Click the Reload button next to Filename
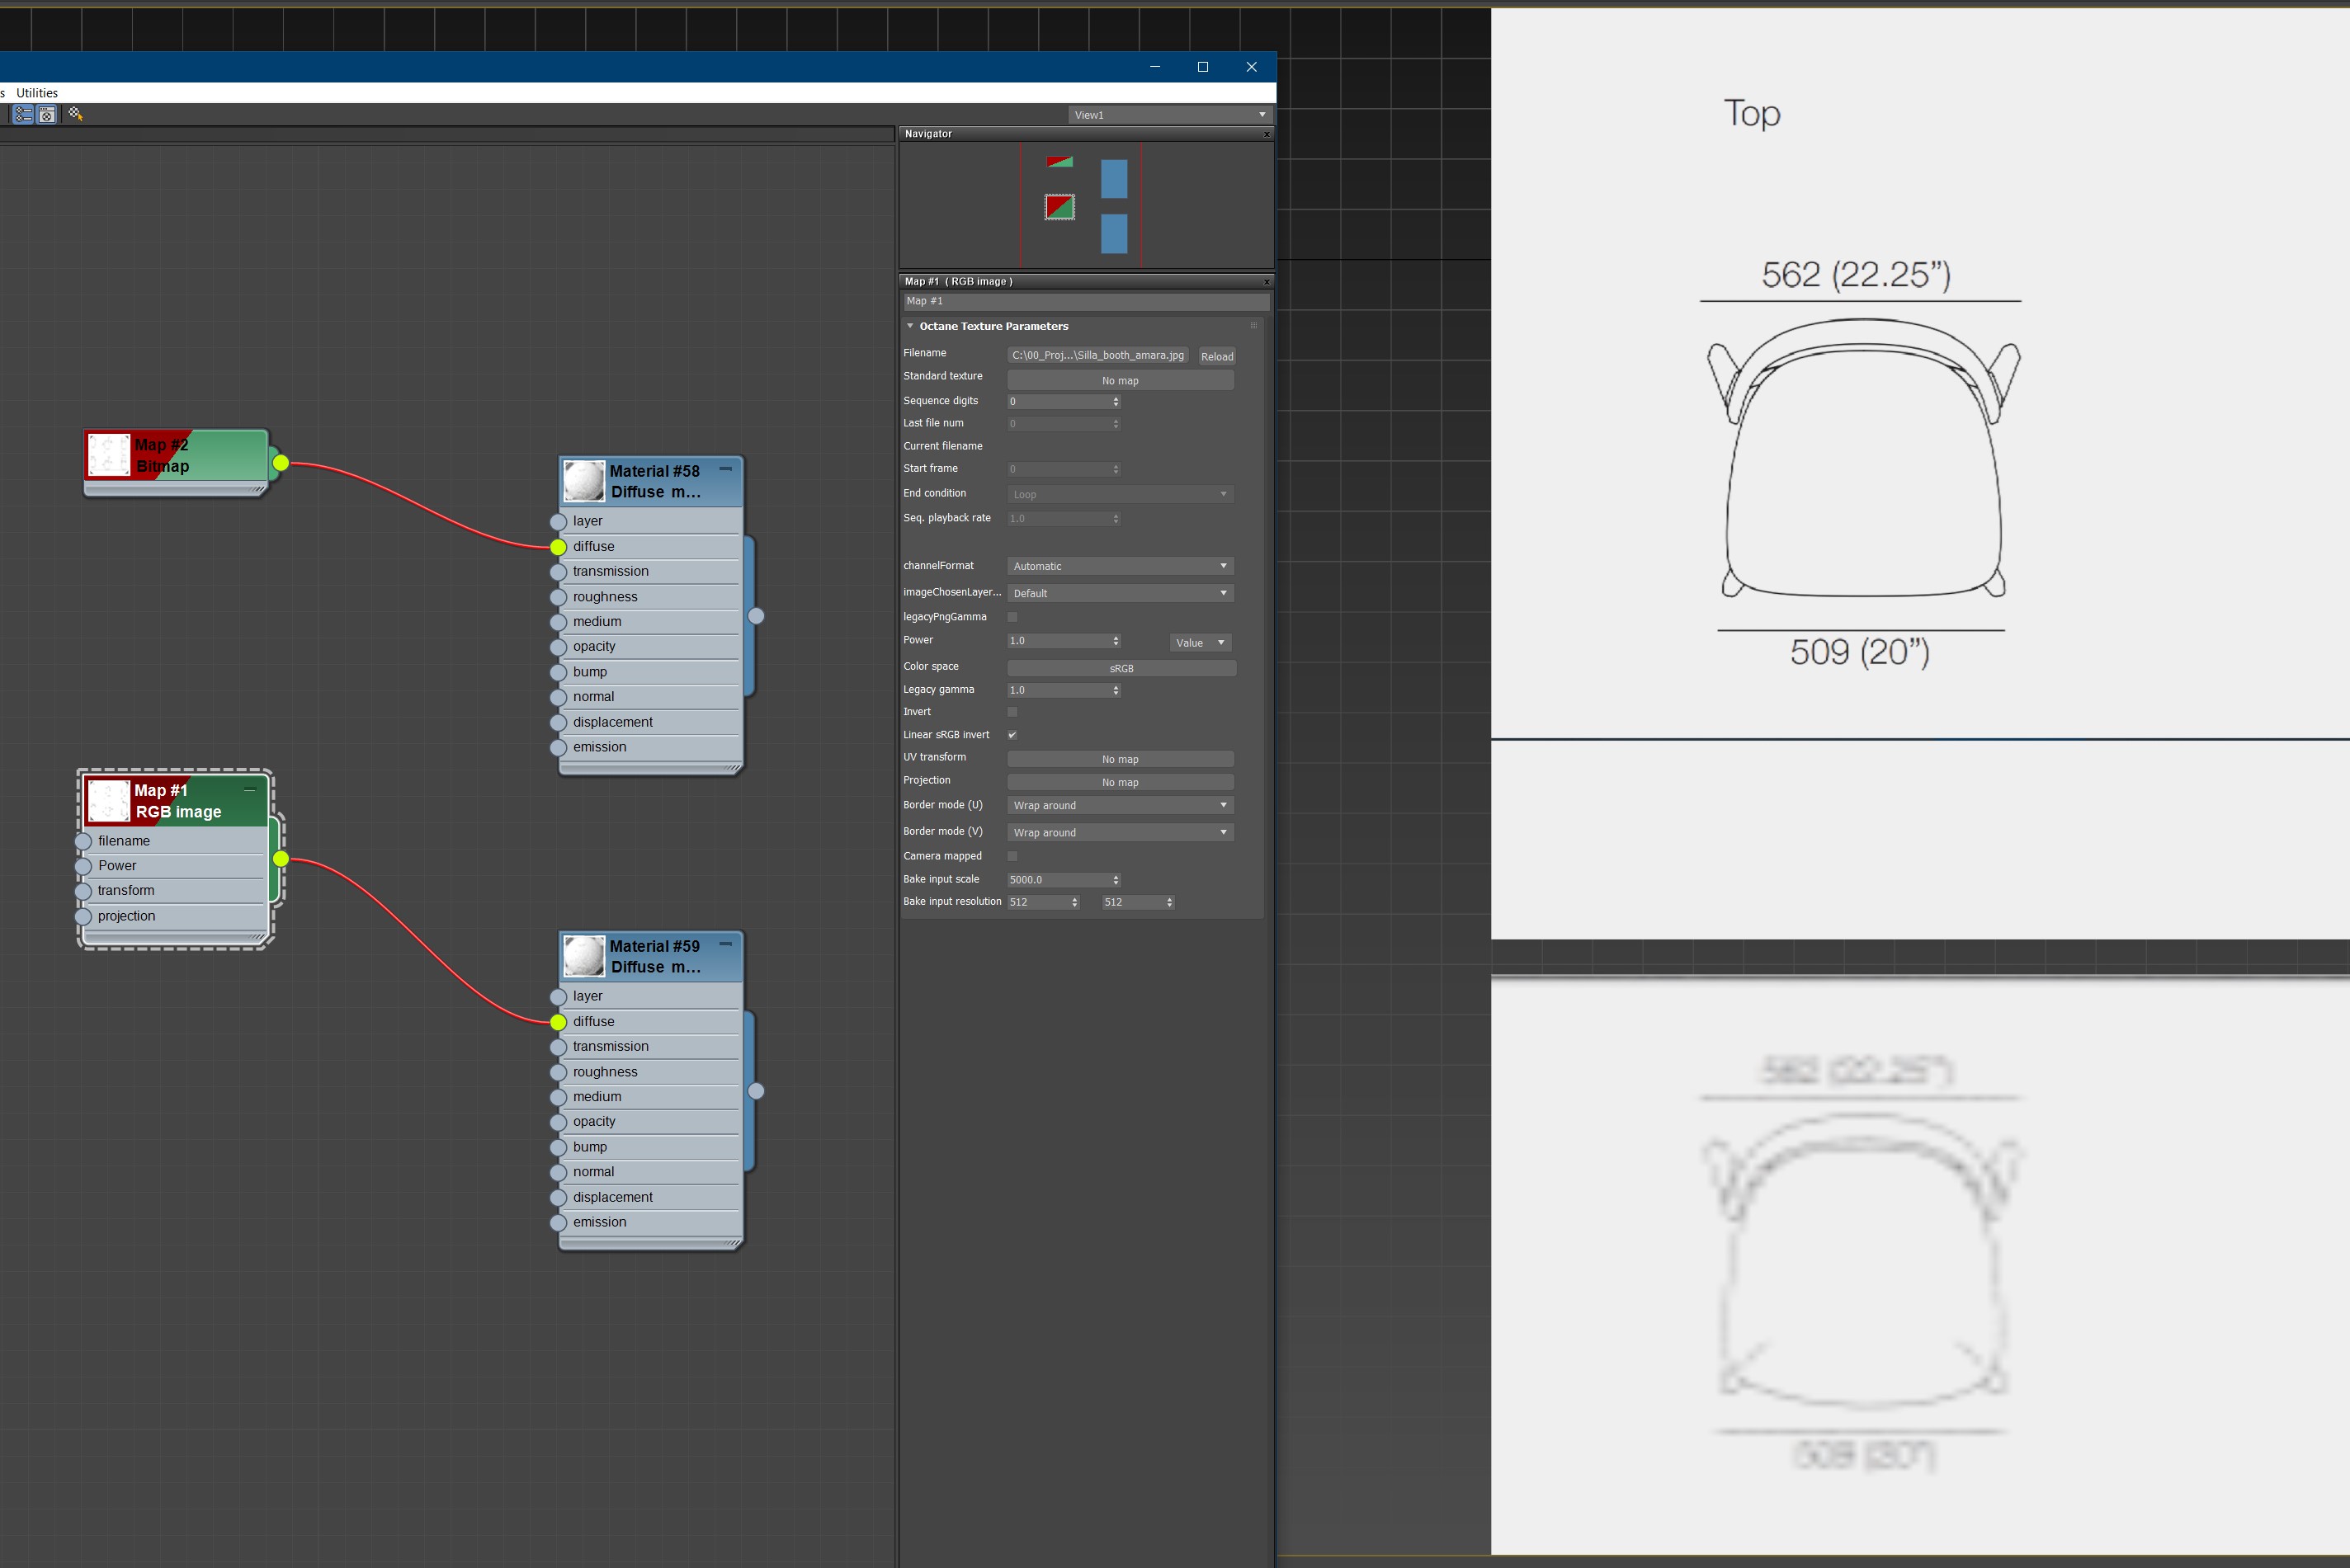This screenshot has width=2350, height=1568. point(1216,357)
